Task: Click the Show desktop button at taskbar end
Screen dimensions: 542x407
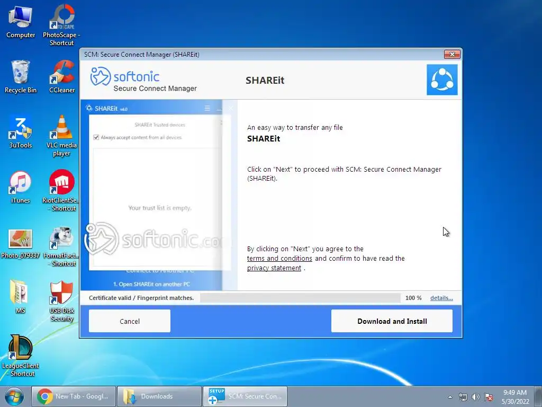Action: tap(538, 396)
